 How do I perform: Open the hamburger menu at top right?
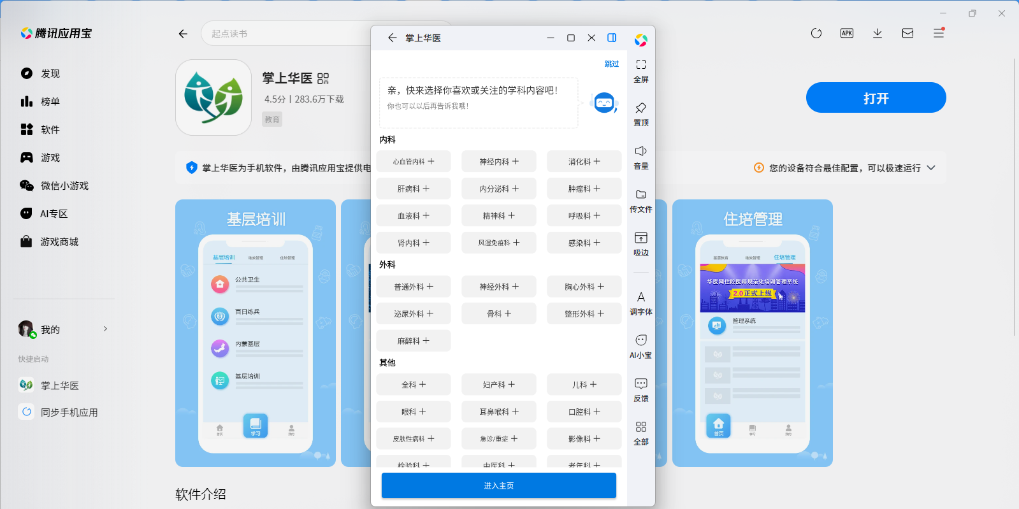point(938,33)
